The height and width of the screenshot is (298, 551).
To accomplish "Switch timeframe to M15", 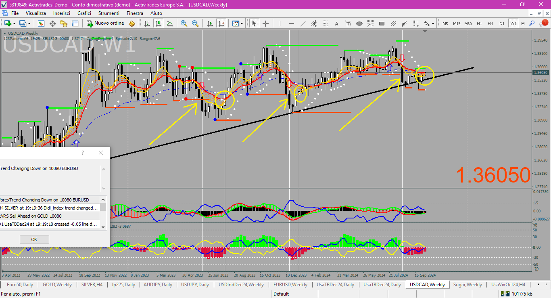I will (x=456, y=23).
